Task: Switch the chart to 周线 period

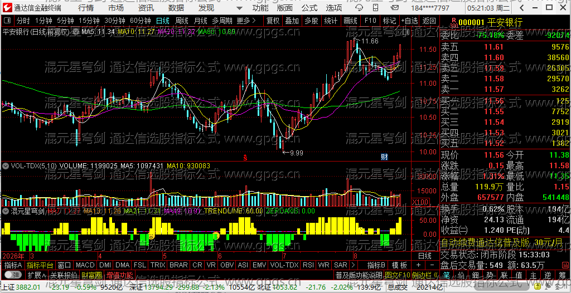Action: 182,21
